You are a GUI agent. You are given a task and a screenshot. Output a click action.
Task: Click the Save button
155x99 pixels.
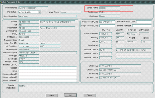point(51,95)
